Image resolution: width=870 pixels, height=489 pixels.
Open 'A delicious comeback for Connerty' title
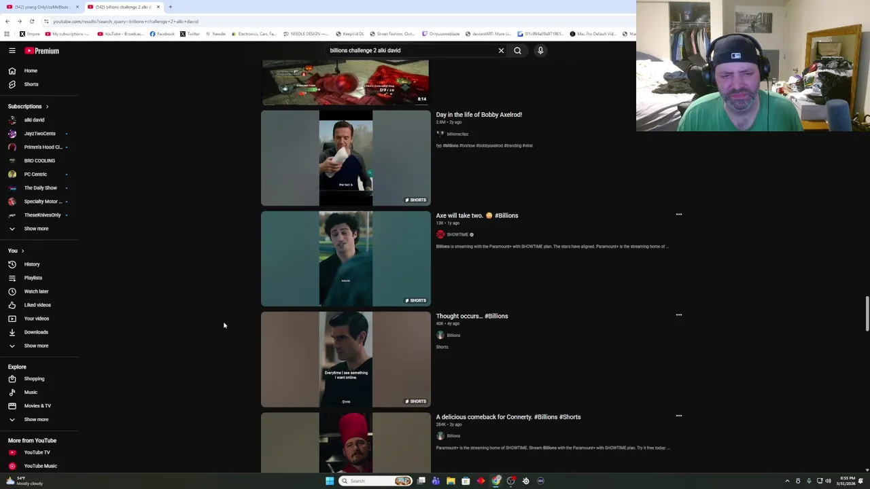pos(508,417)
